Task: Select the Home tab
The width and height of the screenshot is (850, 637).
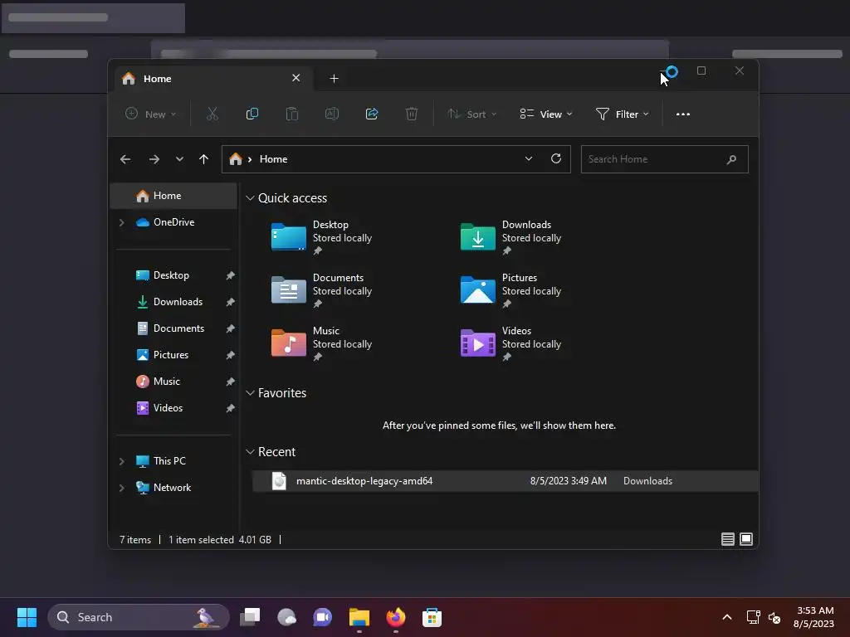Action: 214,79
